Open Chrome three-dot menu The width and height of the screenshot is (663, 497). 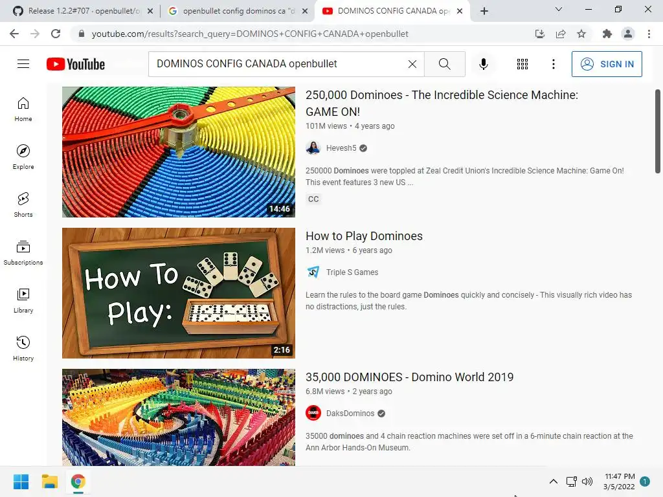[x=649, y=34]
